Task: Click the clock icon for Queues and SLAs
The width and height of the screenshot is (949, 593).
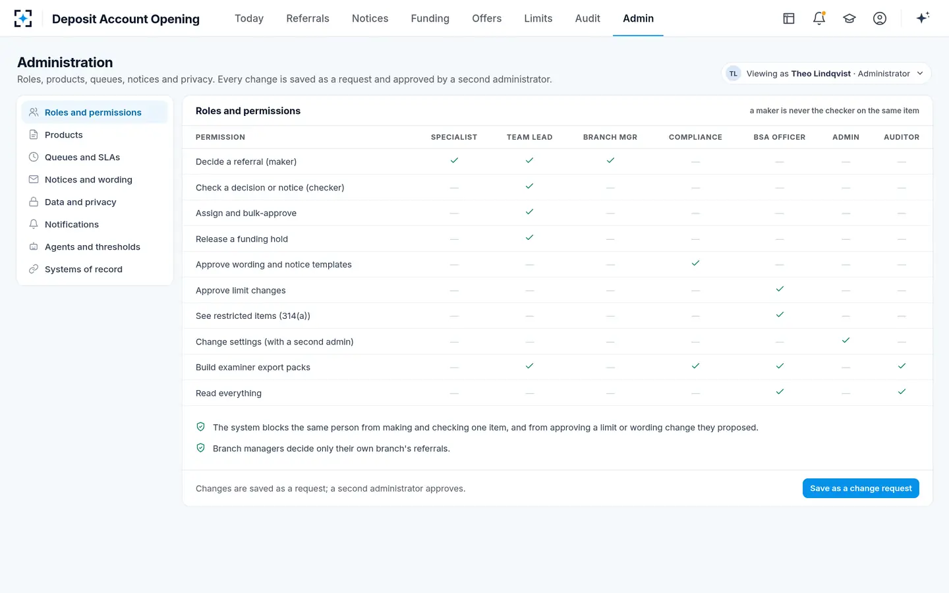Action: click(x=34, y=157)
